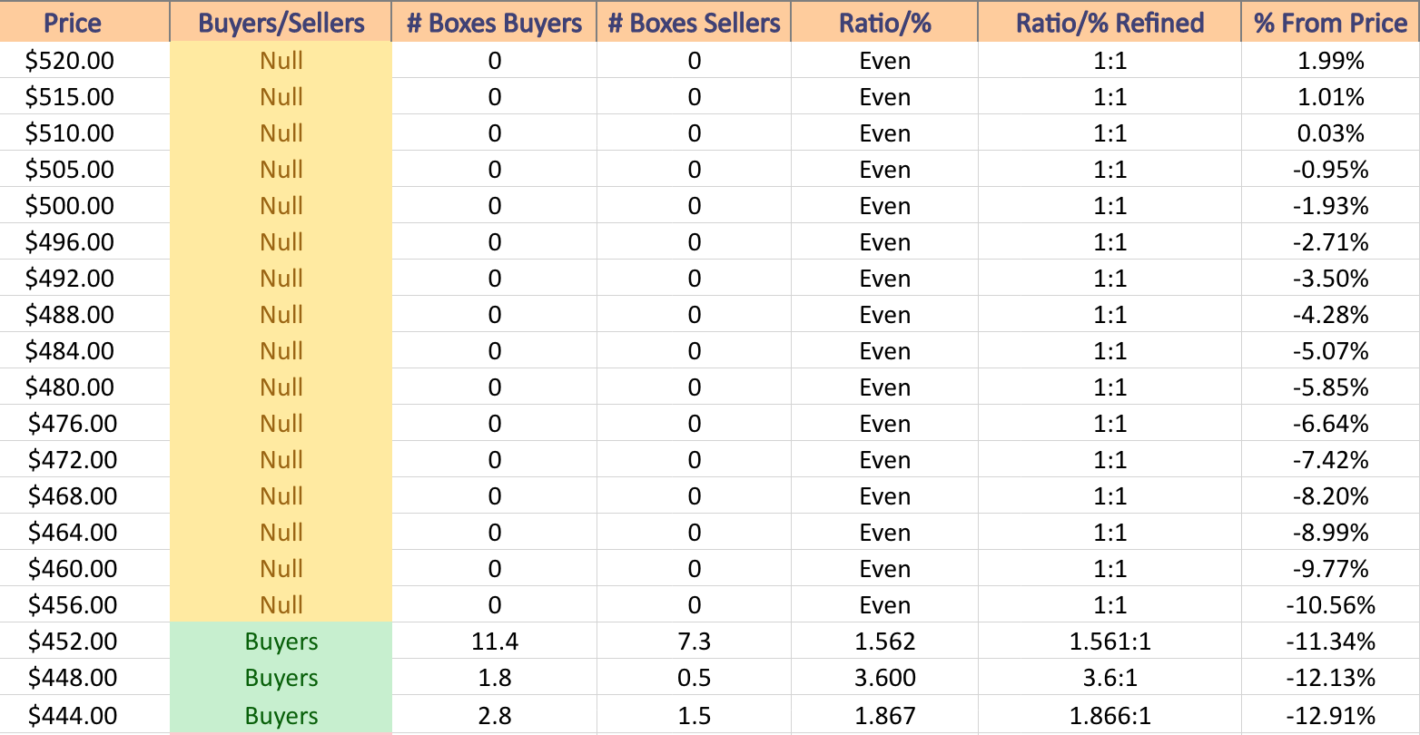This screenshot has height=735, width=1420.
Task: Click the $500.00 price cell
Action: (85, 206)
